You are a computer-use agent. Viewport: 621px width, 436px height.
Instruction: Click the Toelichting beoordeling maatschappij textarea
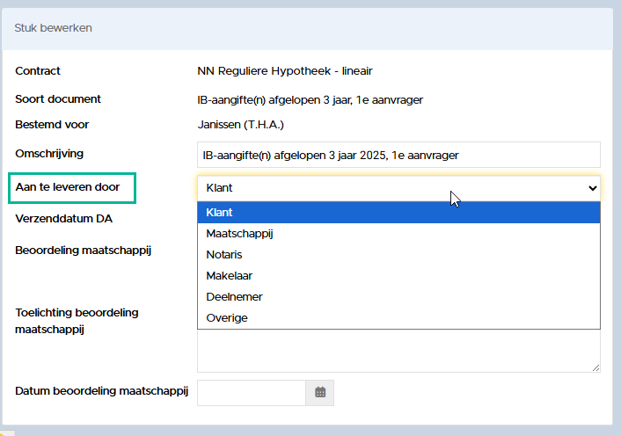[398, 351]
